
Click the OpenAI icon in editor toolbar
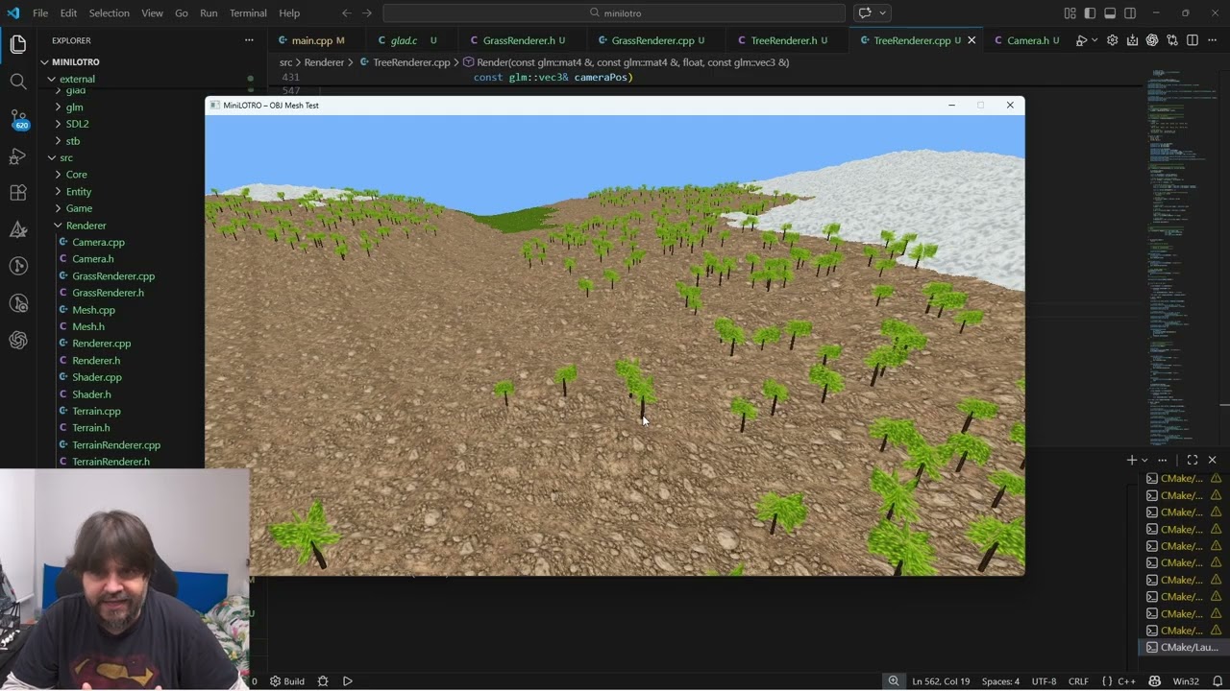pos(1152,40)
